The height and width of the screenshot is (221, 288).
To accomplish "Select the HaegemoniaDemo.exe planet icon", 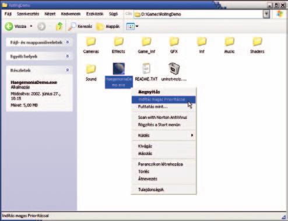I will (x=119, y=69).
